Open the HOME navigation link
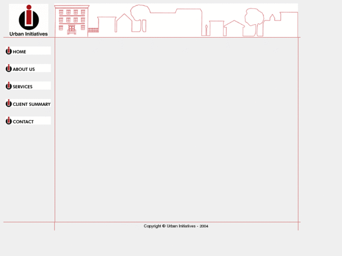Screen dimensions: 342x256 click(28, 51)
